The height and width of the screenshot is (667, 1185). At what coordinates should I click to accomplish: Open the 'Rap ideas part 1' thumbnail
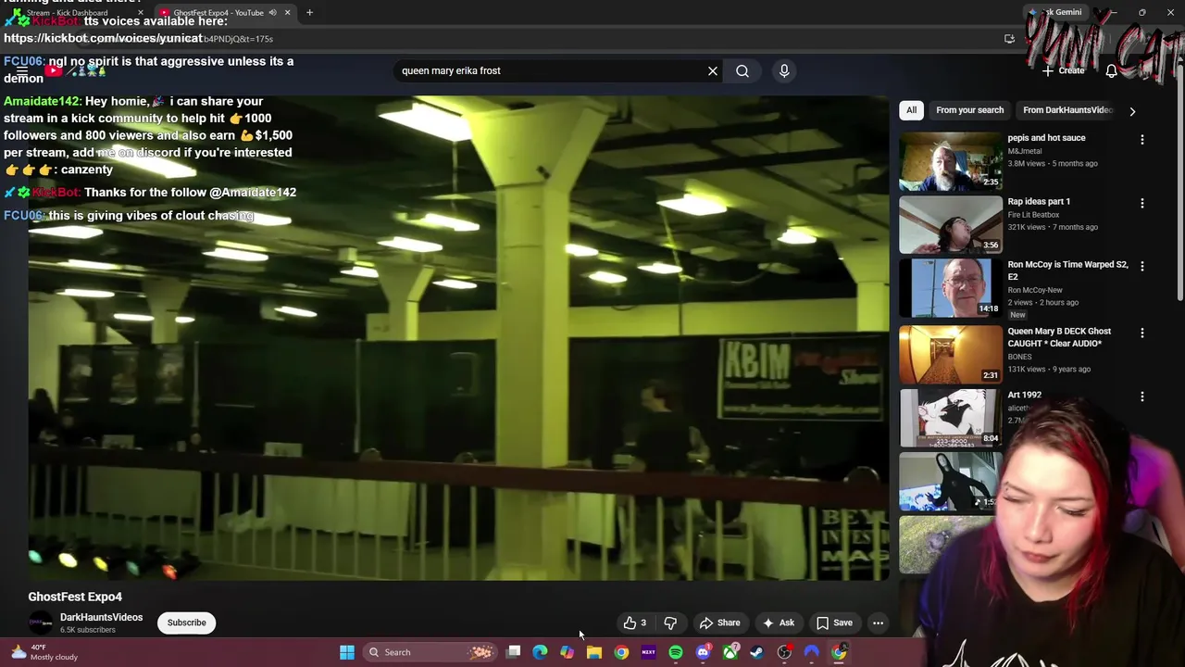click(x=951, y=224)
